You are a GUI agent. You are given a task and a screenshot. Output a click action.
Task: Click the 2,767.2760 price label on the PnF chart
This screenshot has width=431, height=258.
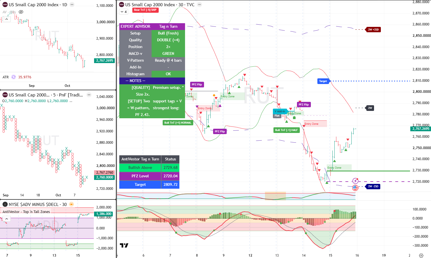tap(104, 172)
